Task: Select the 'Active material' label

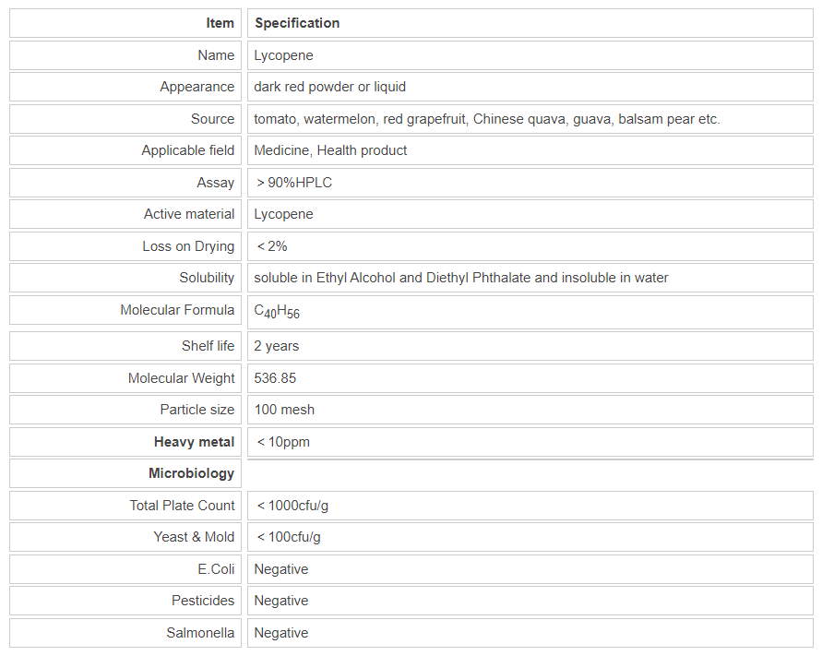Action: [189, 214]
